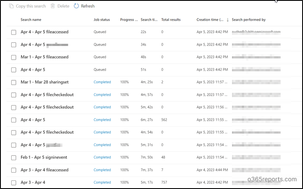303x189 pixels.
Task: Click the 22s search time value
Action: pyautogui.click(x=143, y=32)
